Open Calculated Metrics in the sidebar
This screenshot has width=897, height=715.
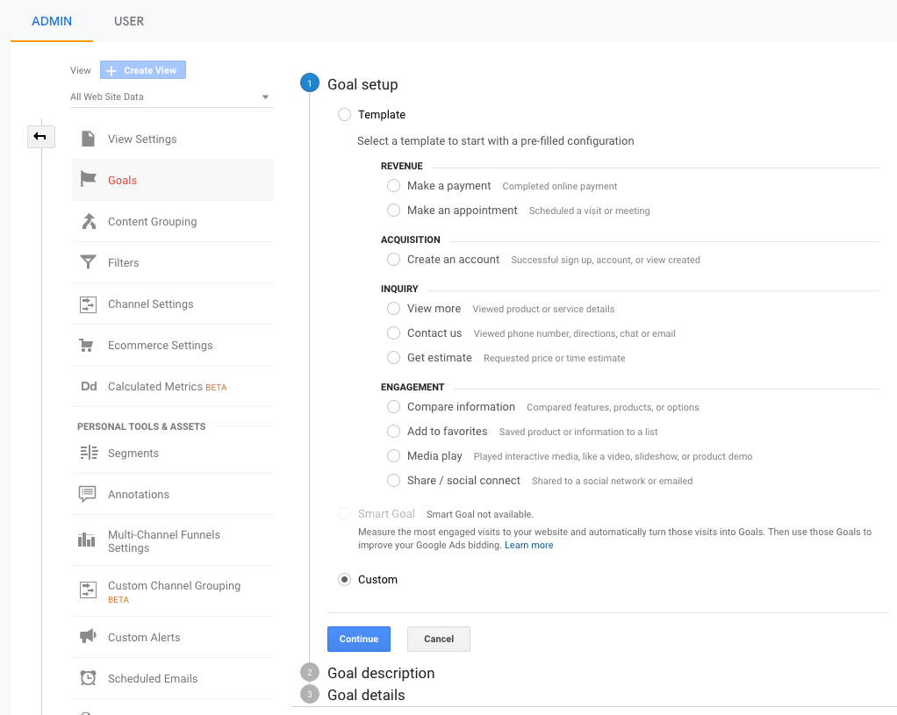point(173,386)
